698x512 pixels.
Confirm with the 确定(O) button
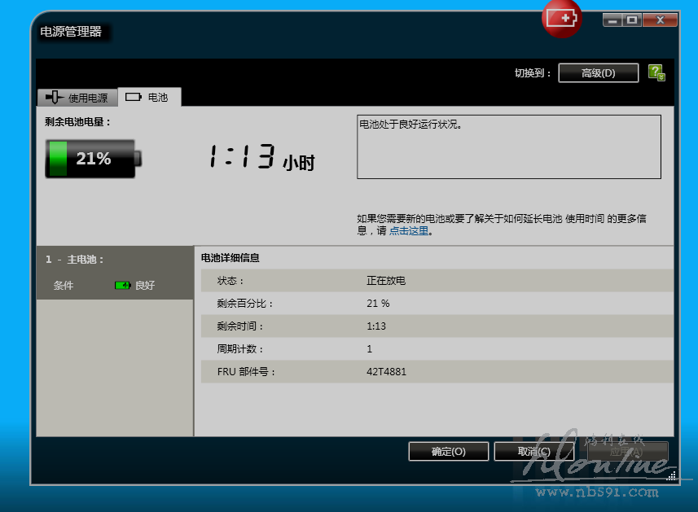pyautogui.click(x=448, y=452)
